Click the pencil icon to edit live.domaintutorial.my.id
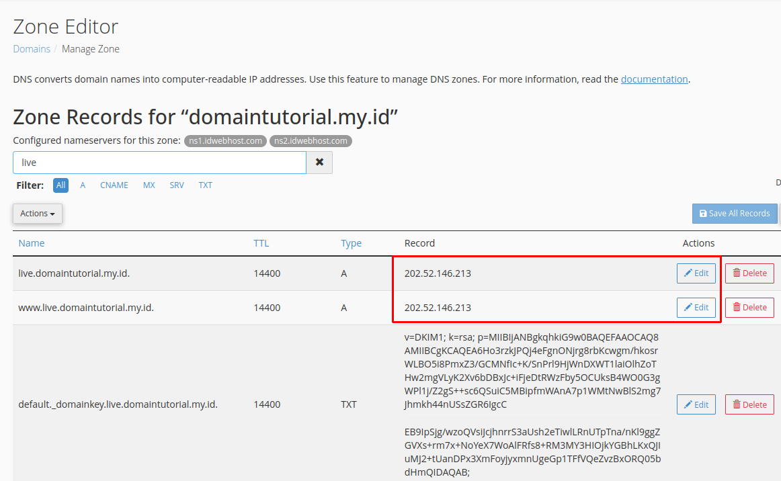The height and width of the screenshot is (481, 781). pyautogui.click(x=690, y=273)
